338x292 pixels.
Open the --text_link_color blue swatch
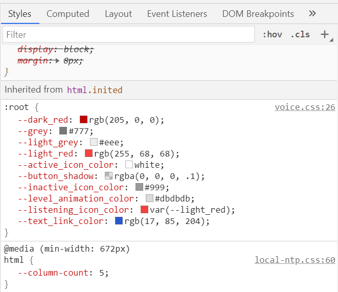(x=119, y=221)
